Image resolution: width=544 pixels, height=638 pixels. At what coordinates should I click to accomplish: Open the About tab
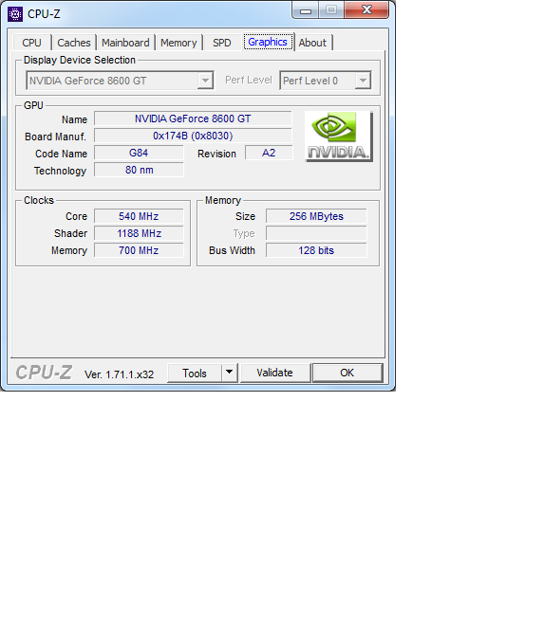(x=312, y=43)
